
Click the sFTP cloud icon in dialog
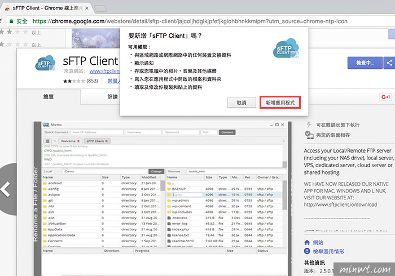click(x=286, y=48)
